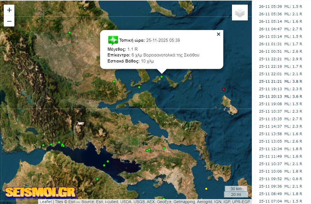Screen dimensions: 311x204
Task: Select the 26-11 05:39 ML: 1.5 R entry
Action: pos(280,7)
